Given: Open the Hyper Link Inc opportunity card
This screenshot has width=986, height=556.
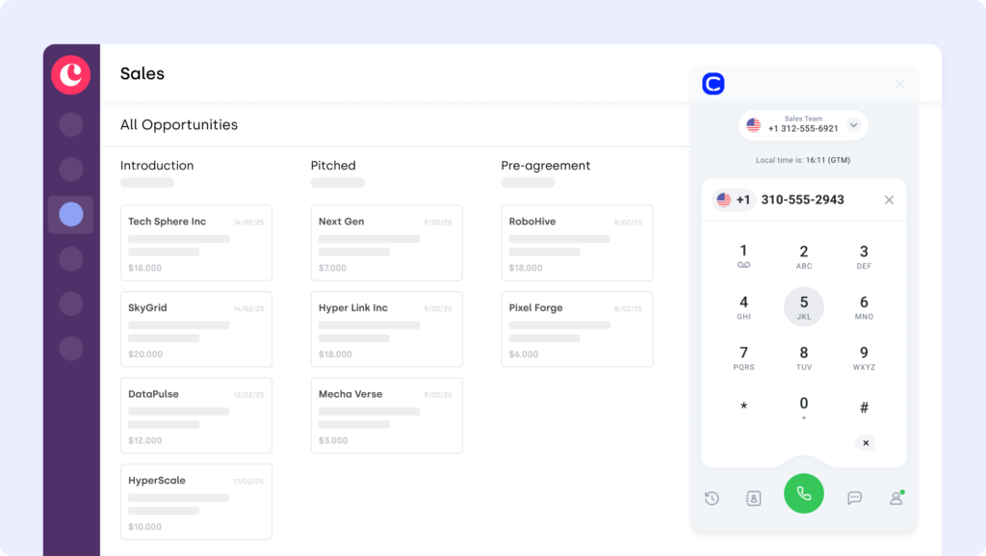Looking at the screenshot, I should point(386,329).
